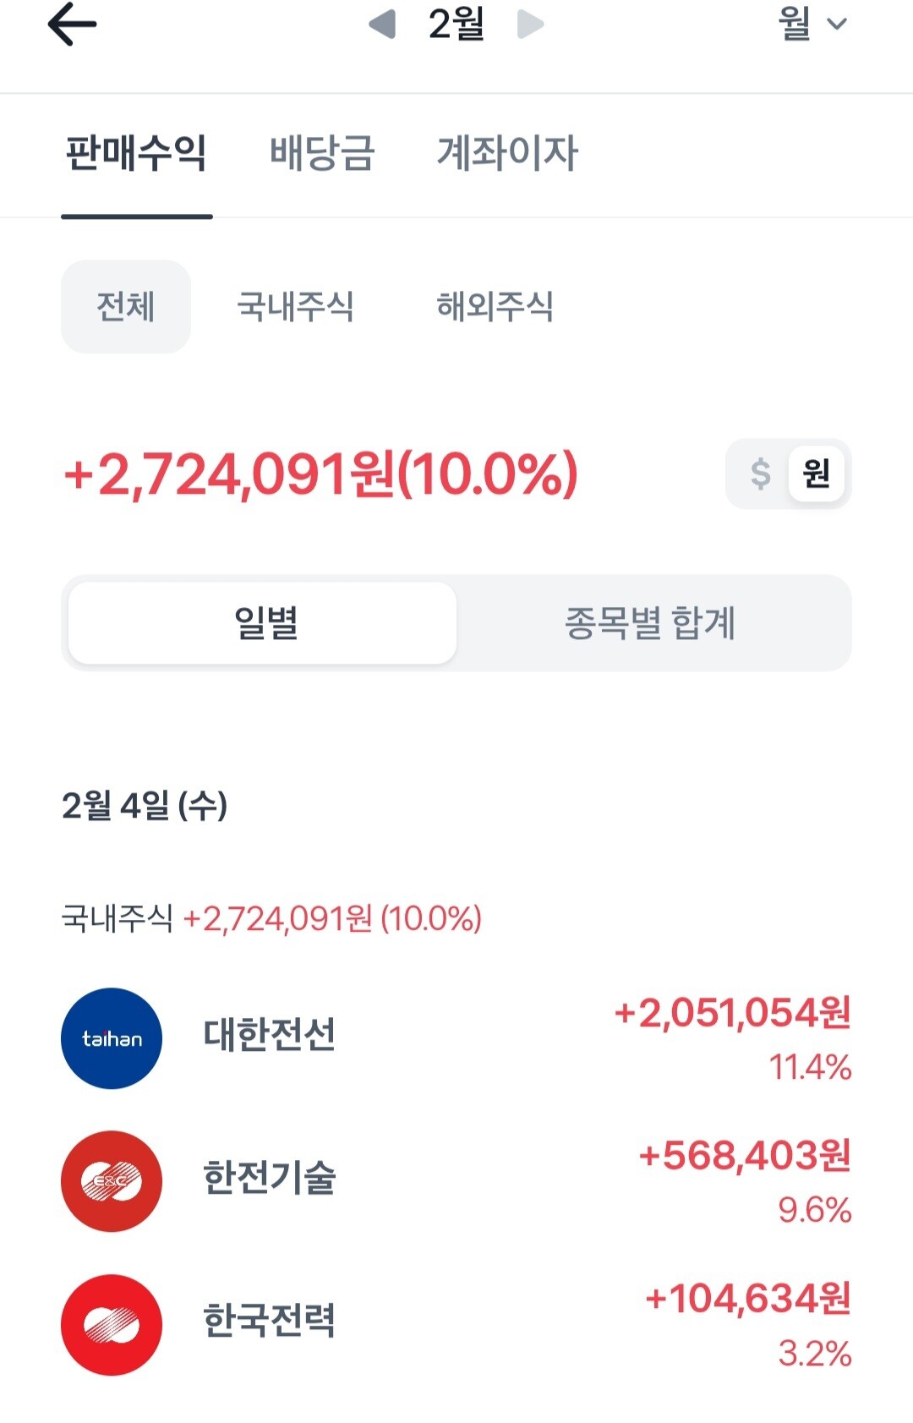Image resolution: width=913 pixels, height=1423 pixels.
Task: Filter by 해외주식
Action: [495, 306]
